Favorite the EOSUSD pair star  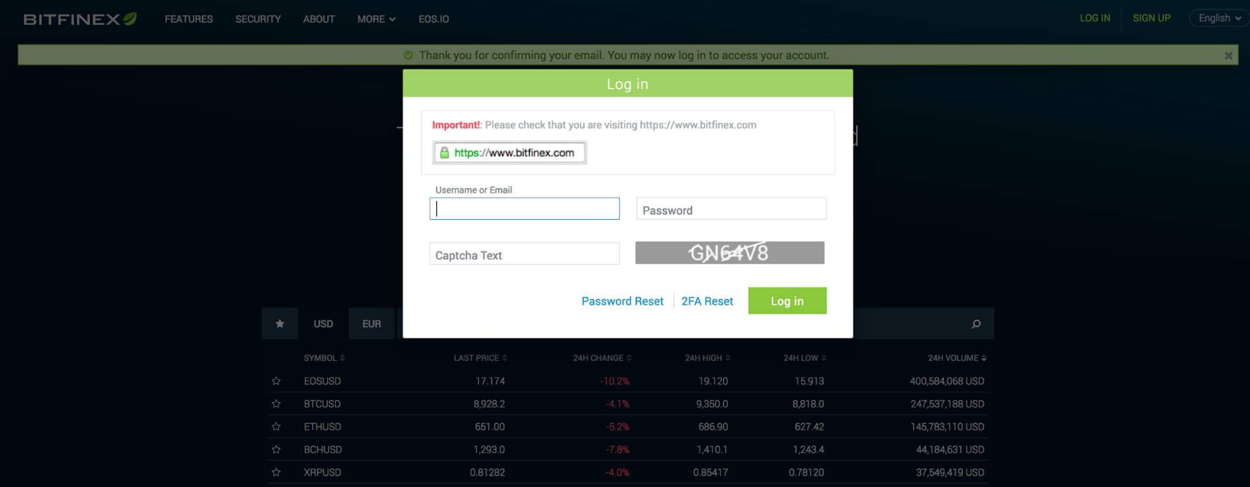276,381
